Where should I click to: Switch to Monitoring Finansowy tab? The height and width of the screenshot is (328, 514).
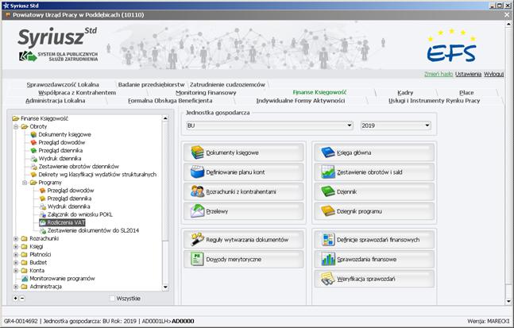(x=206, y=93)
